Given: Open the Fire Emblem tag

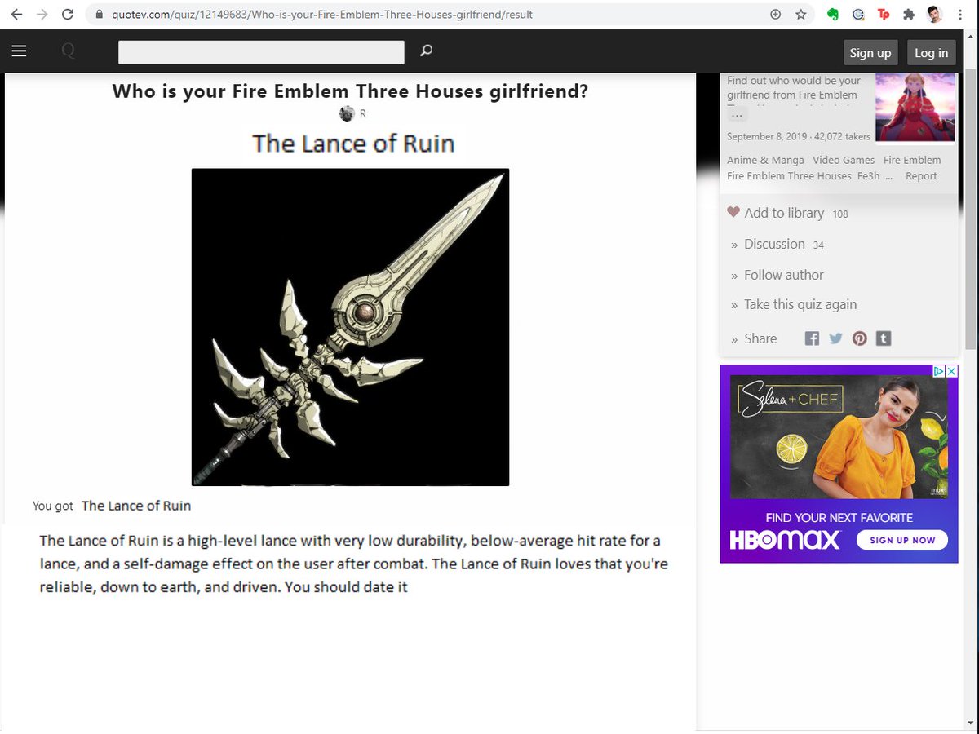Looking at the screenshot, I should [x=912, y=160].
